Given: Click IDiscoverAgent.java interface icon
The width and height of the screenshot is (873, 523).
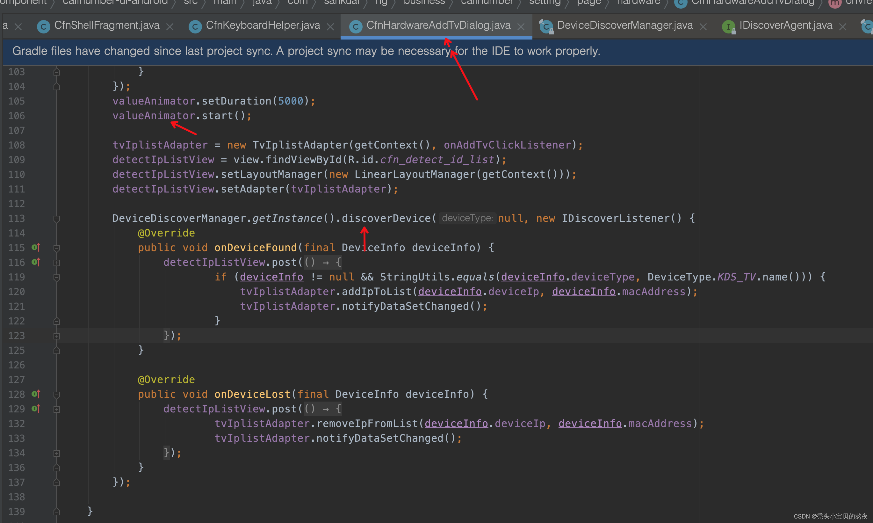Looking at the screenshot, I should pos(728,26).
